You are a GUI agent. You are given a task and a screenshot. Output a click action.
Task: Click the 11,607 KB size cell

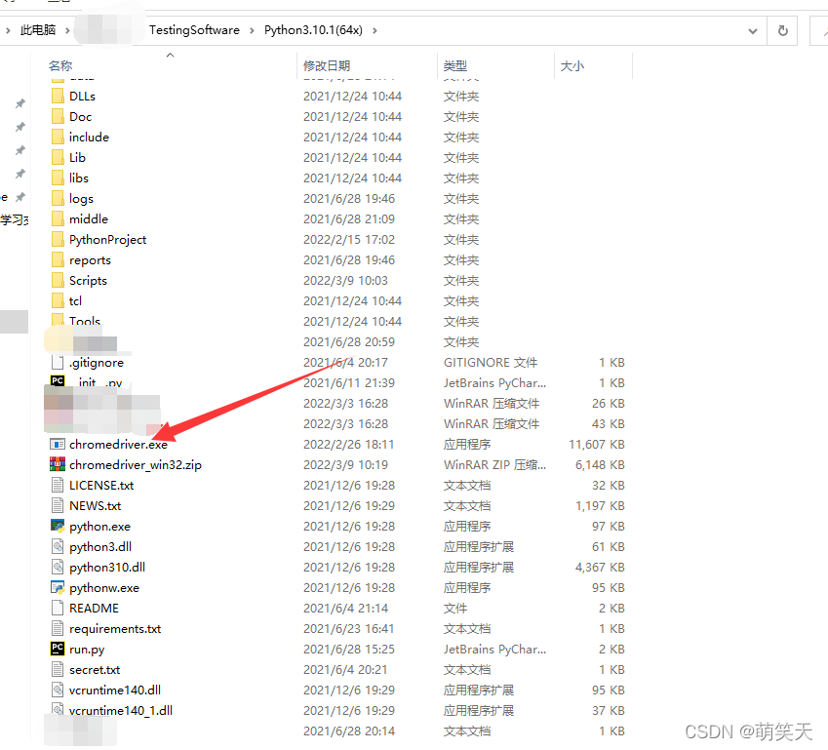(597, 445)
